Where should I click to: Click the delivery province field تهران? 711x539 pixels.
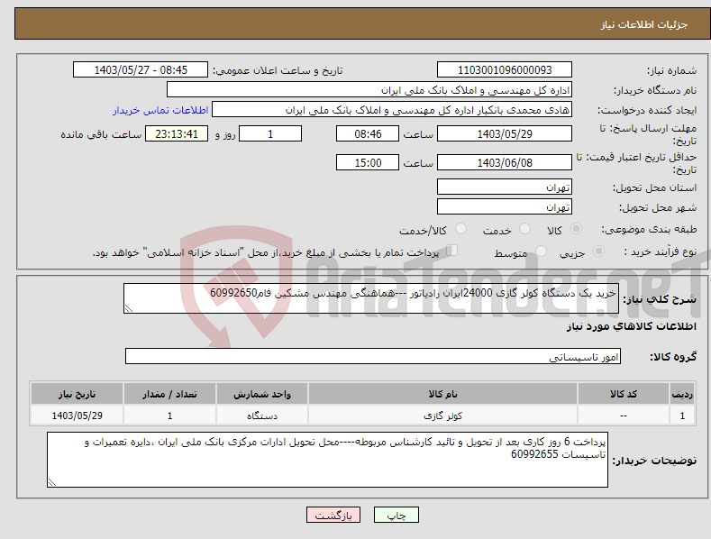505,187
